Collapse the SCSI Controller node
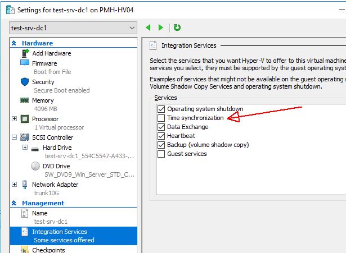The height and width of the screenshot is (253, 346). coord(14,137)
